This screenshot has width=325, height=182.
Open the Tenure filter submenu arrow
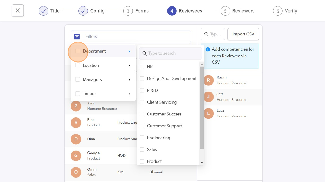pyautogui.click(x=129, y=94)
